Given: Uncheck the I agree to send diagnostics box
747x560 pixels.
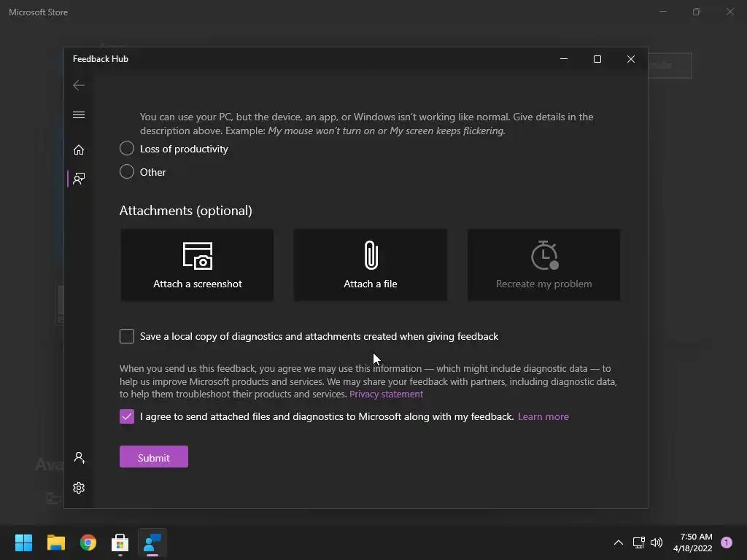Looking at the screenshot, I should (127, 416).
